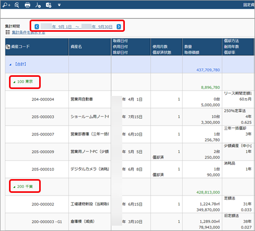The image size is (255, 231).
Task: Click the 9月1日～9月30日 period link
Action: click(x=77, y=26)
